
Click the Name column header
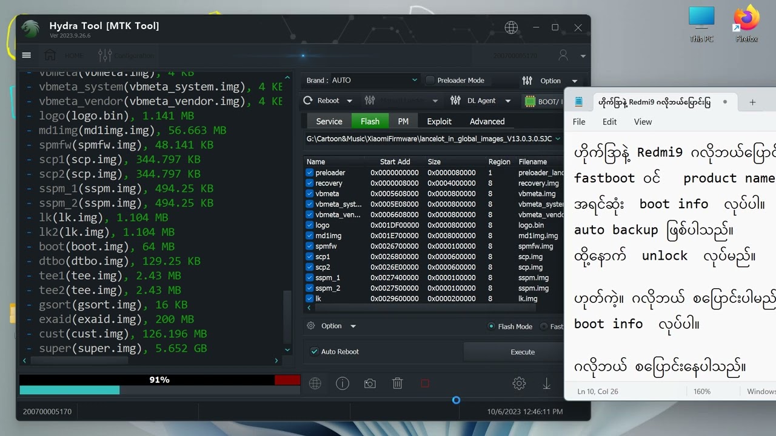point(316,162)
